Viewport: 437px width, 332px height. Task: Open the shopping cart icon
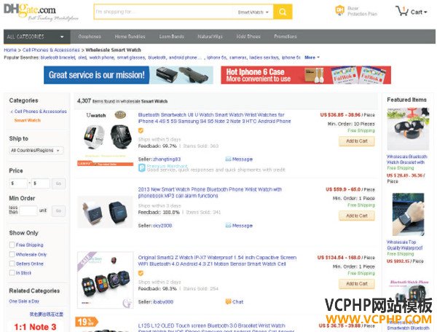tap(402, 11)
